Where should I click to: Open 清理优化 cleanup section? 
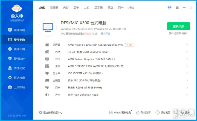[17, 68]
